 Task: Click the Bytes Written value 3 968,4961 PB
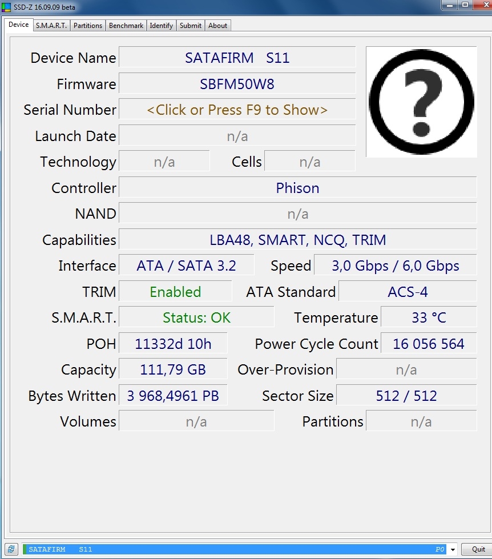point(173,396)
